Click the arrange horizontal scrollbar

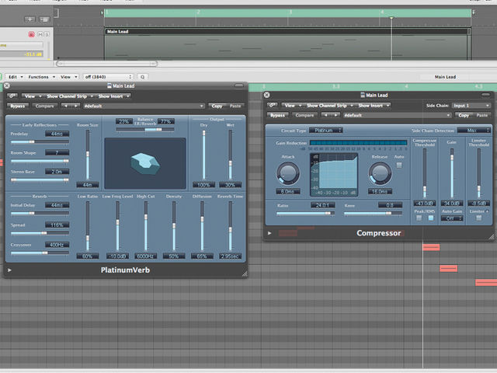107,64
